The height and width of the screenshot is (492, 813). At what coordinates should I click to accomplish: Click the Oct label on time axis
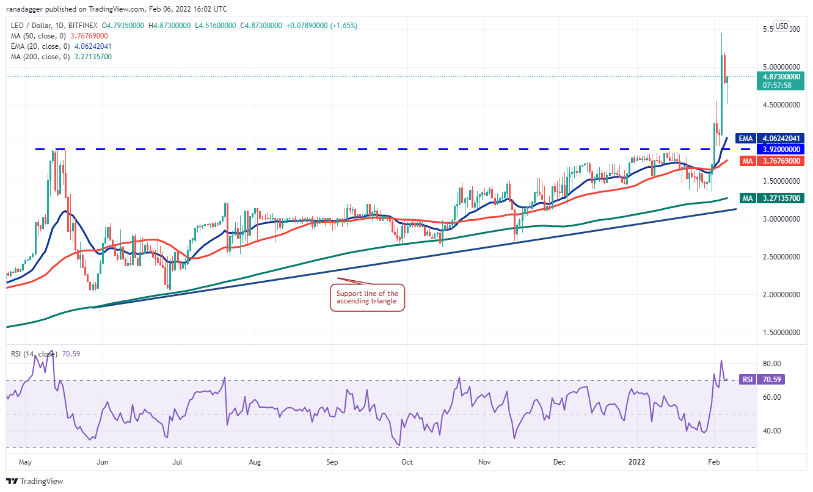pyautogui.click(x=407, y=462)
